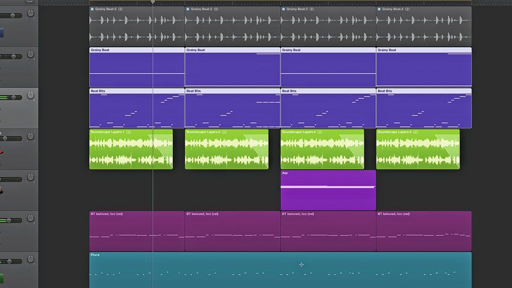Image resolution: width=512 pixels, height=288 pixels.
Task: Click the pan knob on the Arp track
Action: (x=31, y=178)
